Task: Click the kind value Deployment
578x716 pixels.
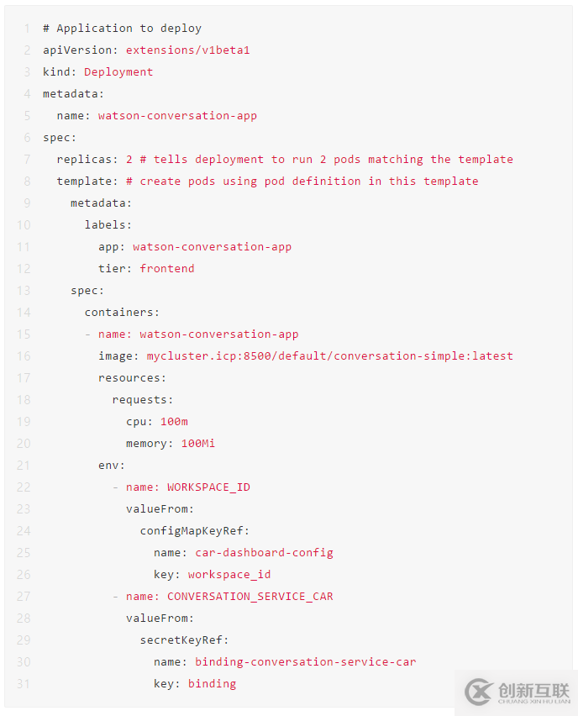Action: (x=118, y=72)
